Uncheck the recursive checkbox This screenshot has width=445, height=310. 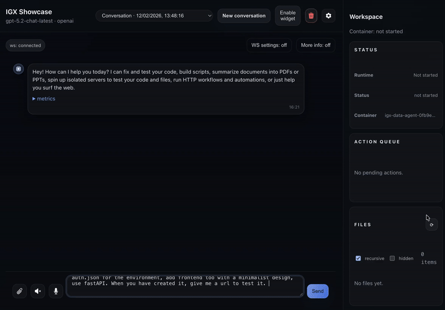(358, 258)
